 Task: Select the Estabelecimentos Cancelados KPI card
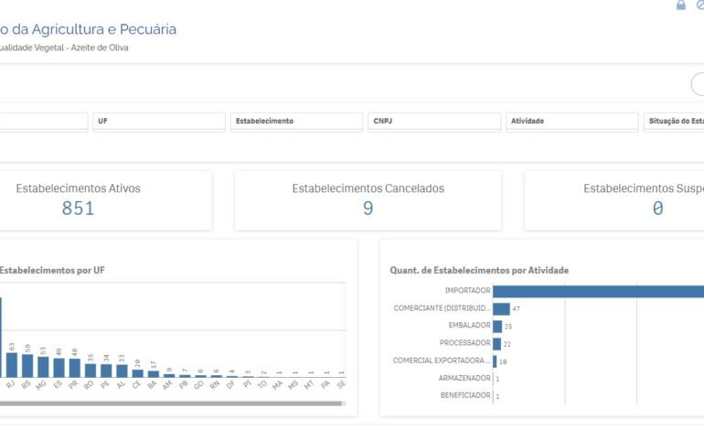pos(368,199)
